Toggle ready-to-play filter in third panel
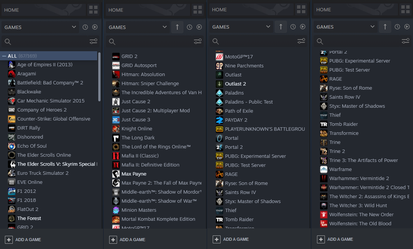 (x=303, y=27)
